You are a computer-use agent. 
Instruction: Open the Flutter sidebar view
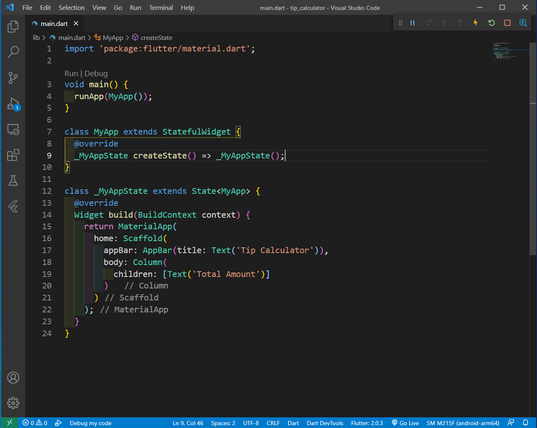[13, 206]
